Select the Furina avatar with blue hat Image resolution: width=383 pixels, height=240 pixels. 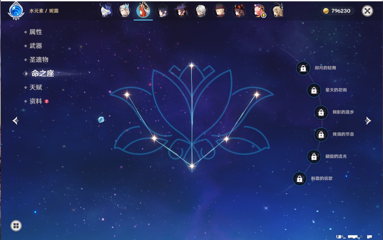click(x=105, y=11)
